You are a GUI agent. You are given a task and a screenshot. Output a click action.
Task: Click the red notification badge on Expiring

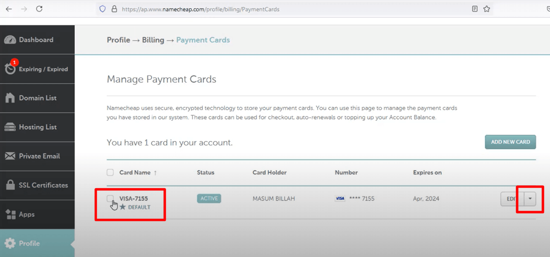[14, 62]
